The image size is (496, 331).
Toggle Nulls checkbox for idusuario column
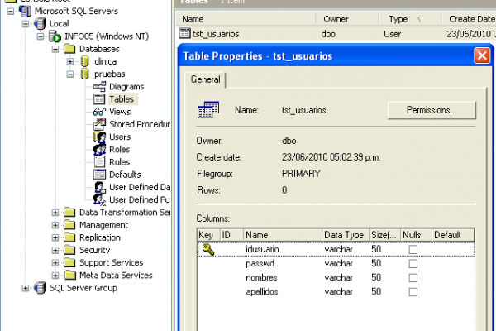coord(413,250)
